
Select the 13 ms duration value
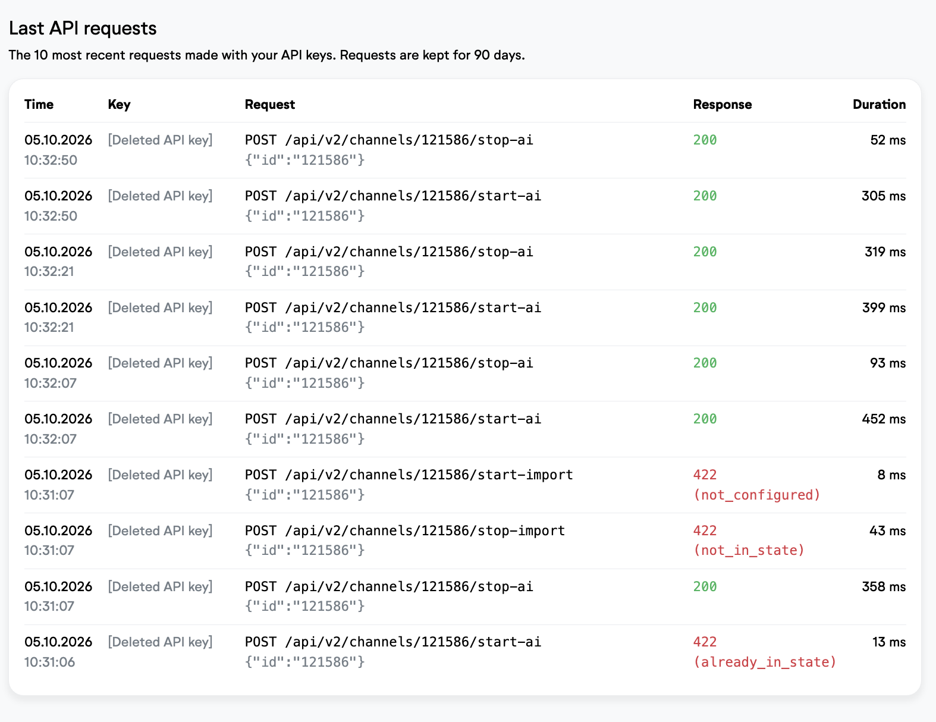tap(890, 642)
